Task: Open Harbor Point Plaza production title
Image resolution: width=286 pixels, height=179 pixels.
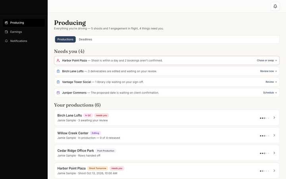Action: 71,168
